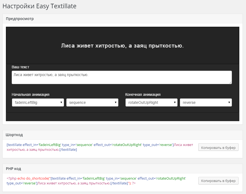Click the 'Ваш текст' text area
Screen dimensions: 246x194
click(x=122, y=77)
